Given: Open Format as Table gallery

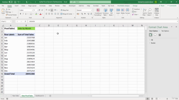Looking at the screenshot, I should point(105,12).
